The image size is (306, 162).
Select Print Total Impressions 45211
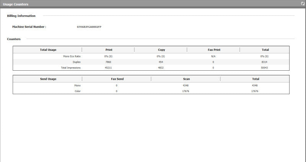pos(108,68)
